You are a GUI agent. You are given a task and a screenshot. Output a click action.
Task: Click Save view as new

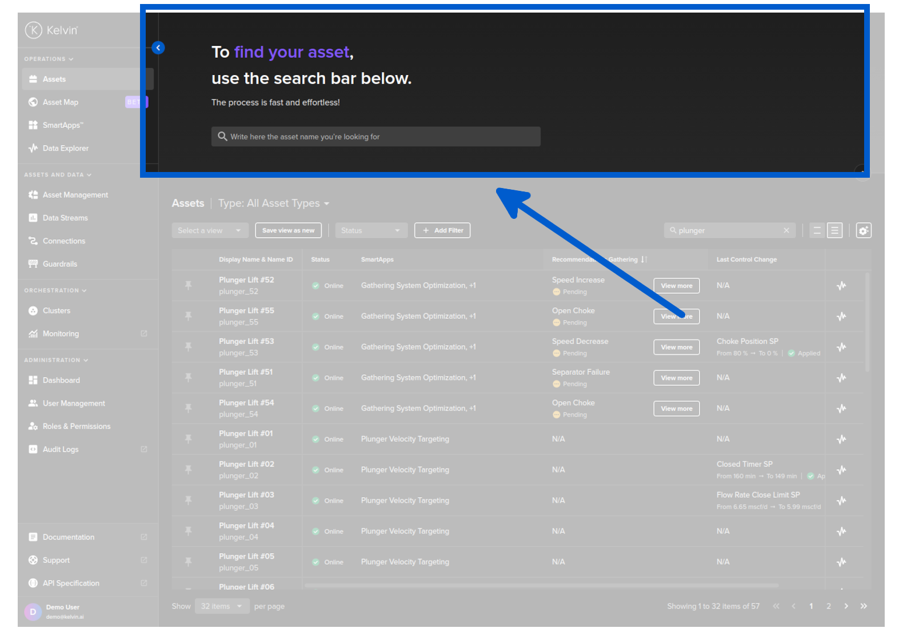(288, 230)
